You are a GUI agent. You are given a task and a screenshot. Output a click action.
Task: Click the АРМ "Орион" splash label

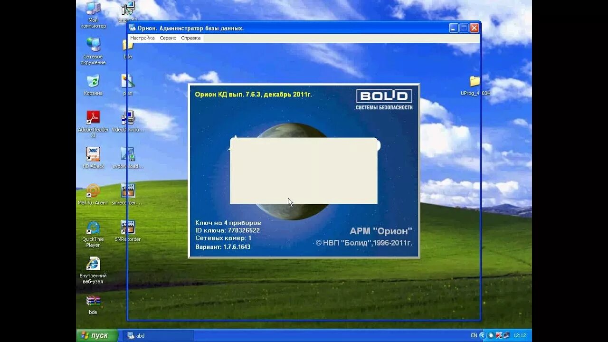[x=381, y=231]
